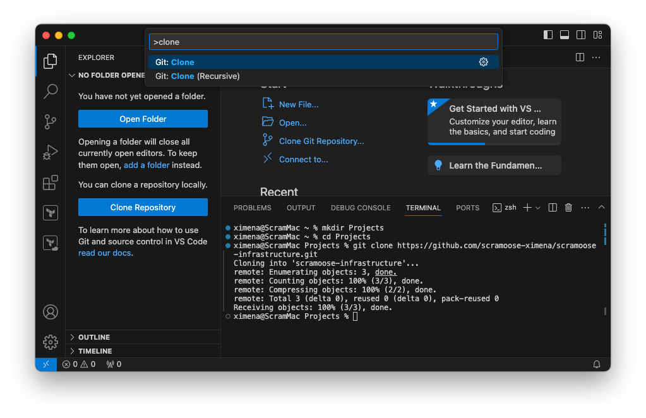646x418 pixels.
Task: Click the terminal prompt cursor line
Action: tap(296, 316)
